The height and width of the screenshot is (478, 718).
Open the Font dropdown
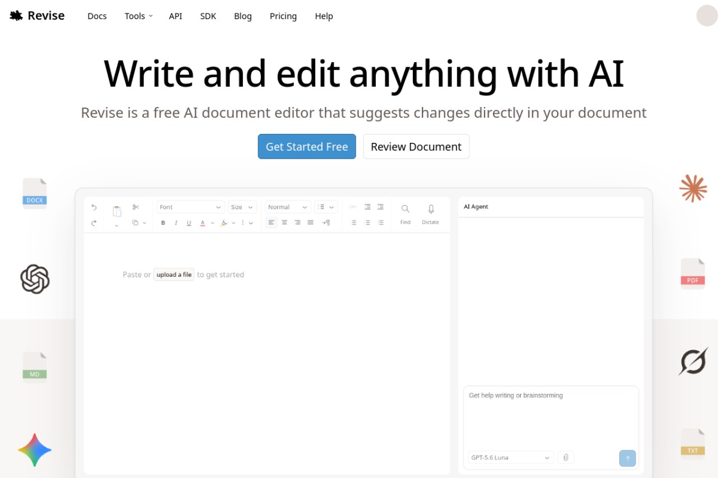[191, 207]
